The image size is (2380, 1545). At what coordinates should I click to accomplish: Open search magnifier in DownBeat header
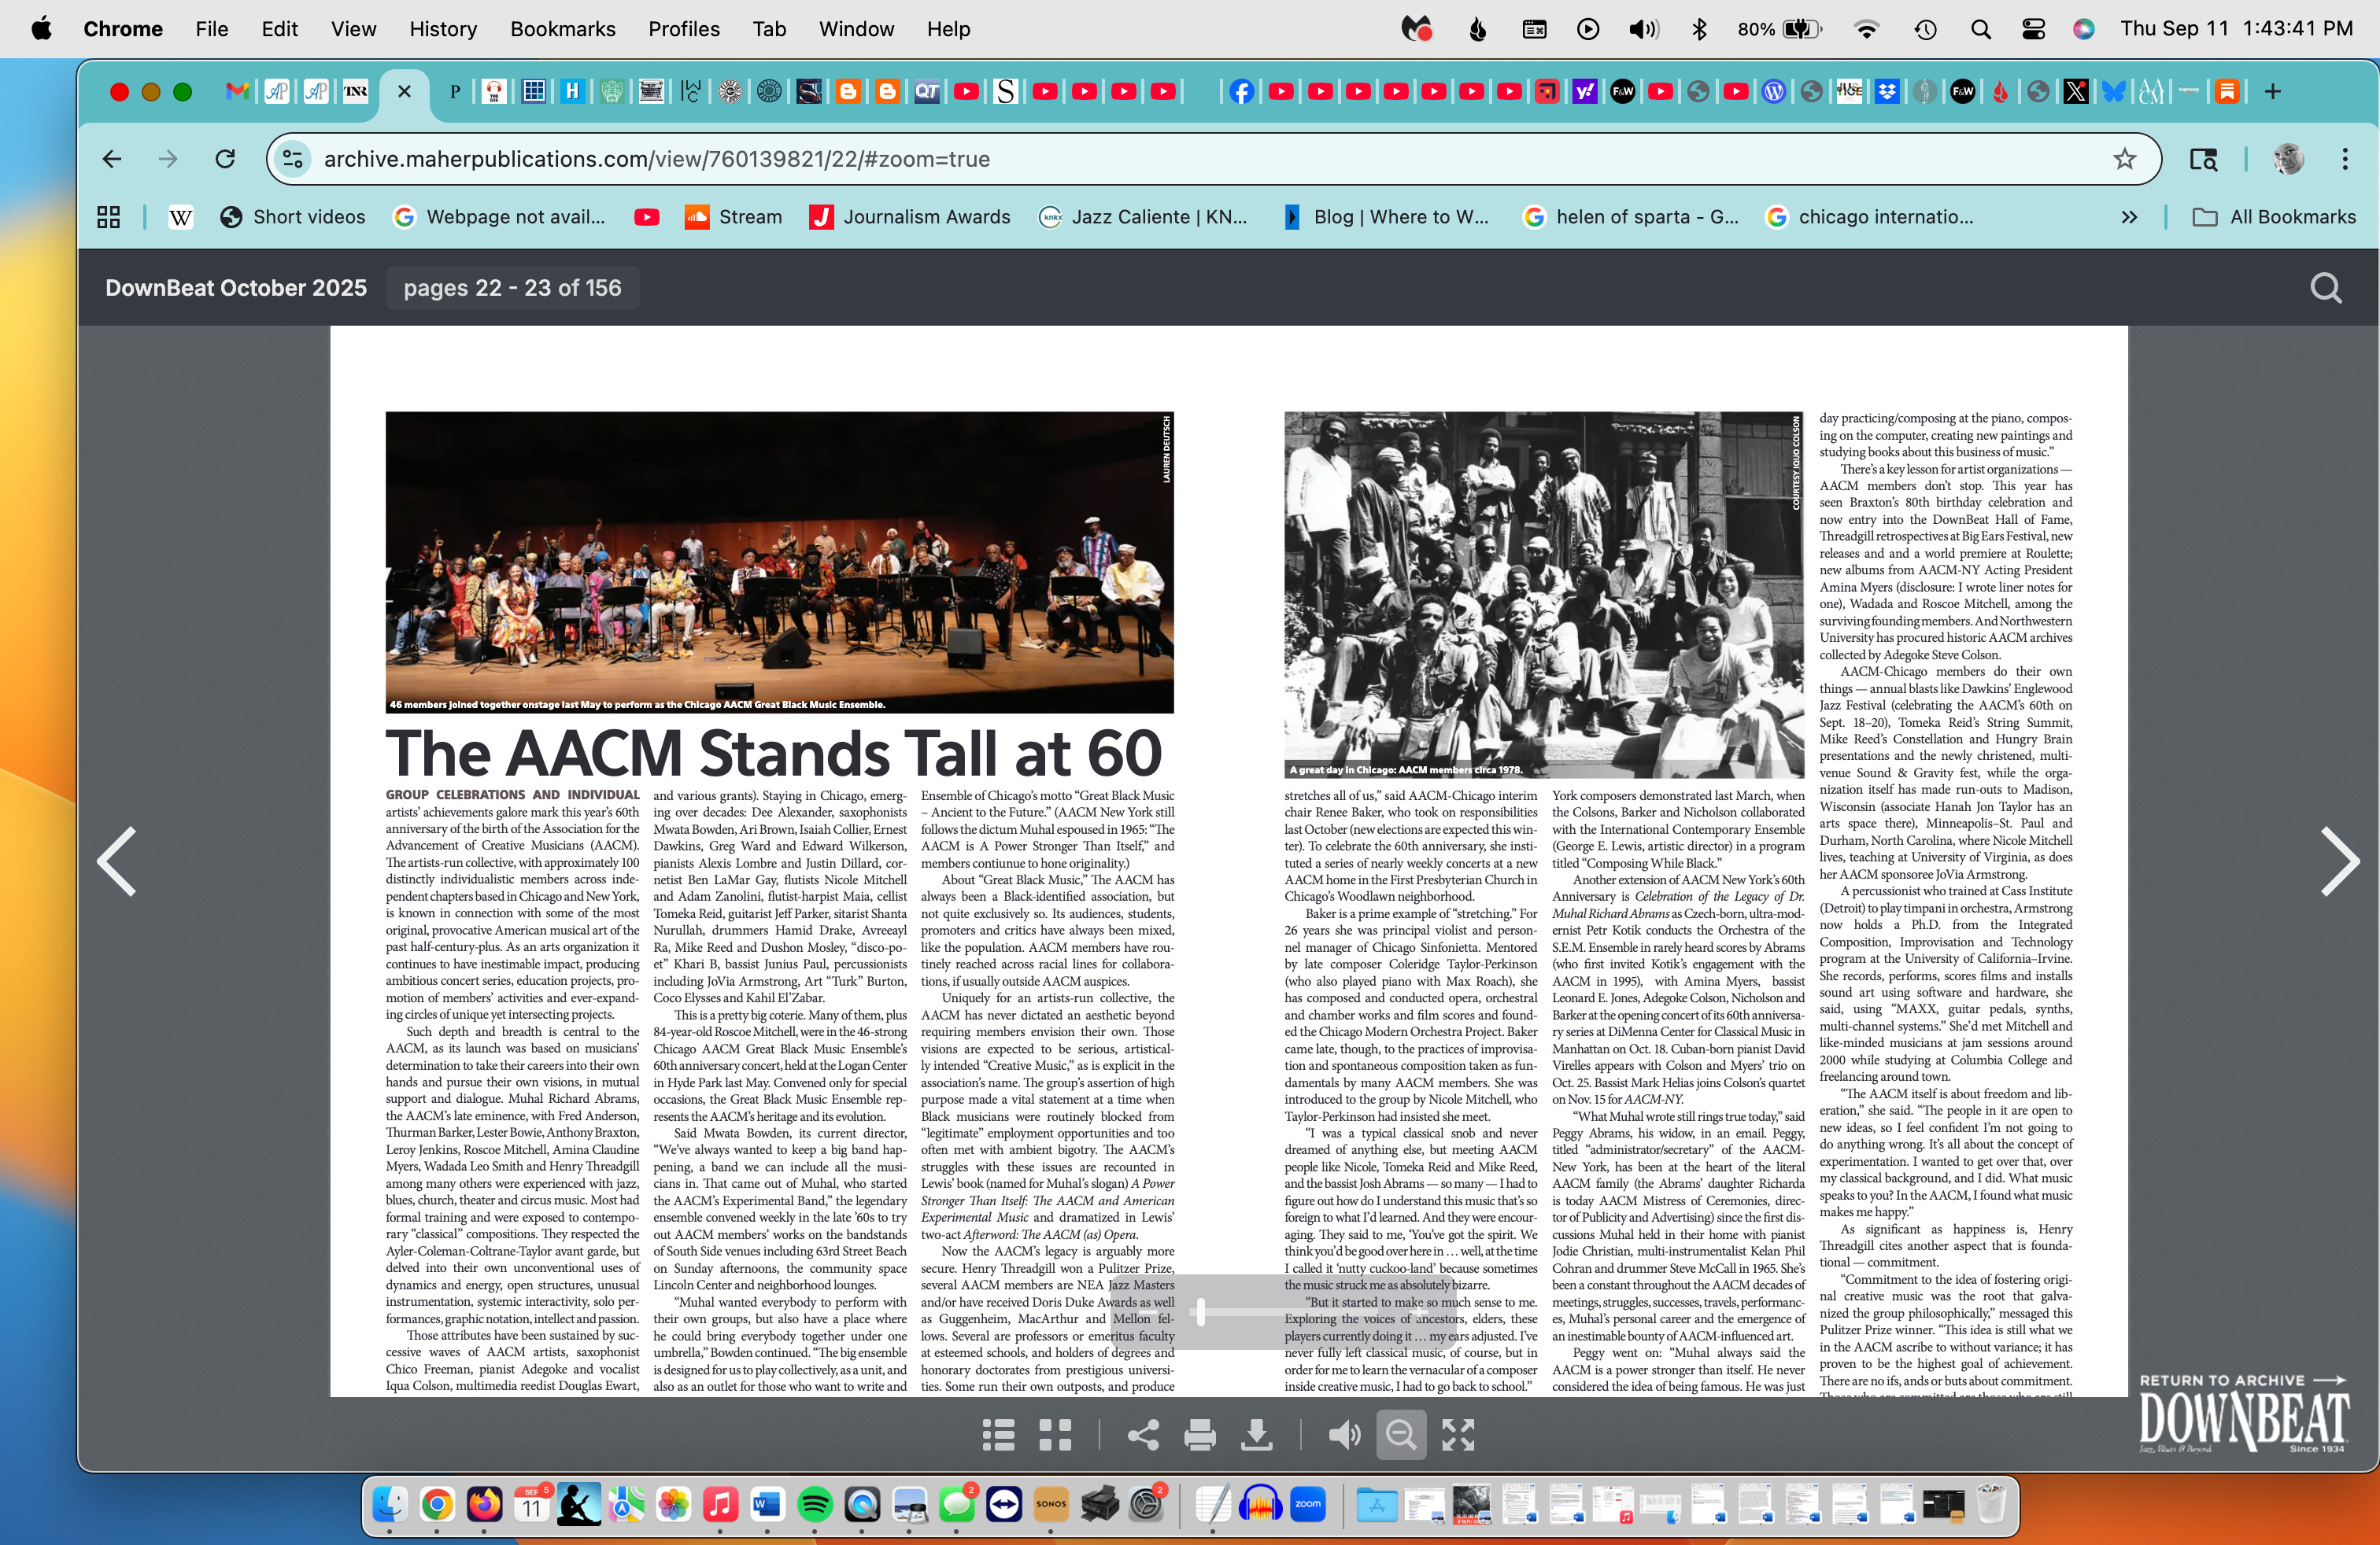pyautogui.click(x=2325, y=288)
